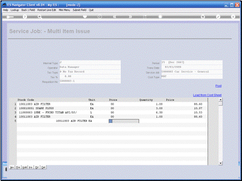Screen dimensions: 242x181
Task: Click the double right arrow toolbar icon
Action: [130, 17]
